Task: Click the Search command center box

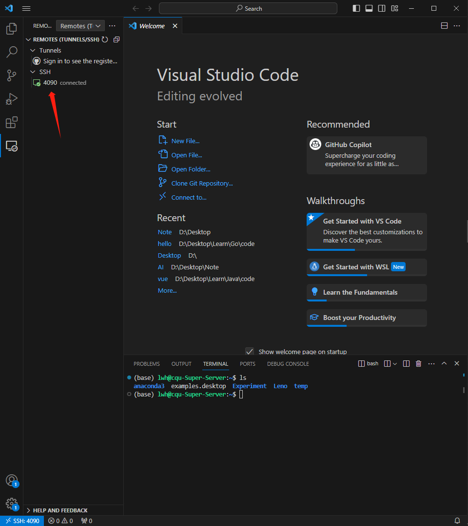Action: 248,8
